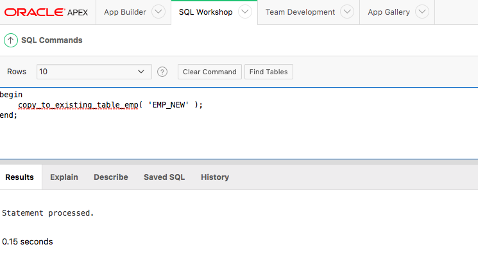Click the Rows help question mark icon
This screenshot has height=272, width=478.
pyautogui.click(x=162, y=72)
